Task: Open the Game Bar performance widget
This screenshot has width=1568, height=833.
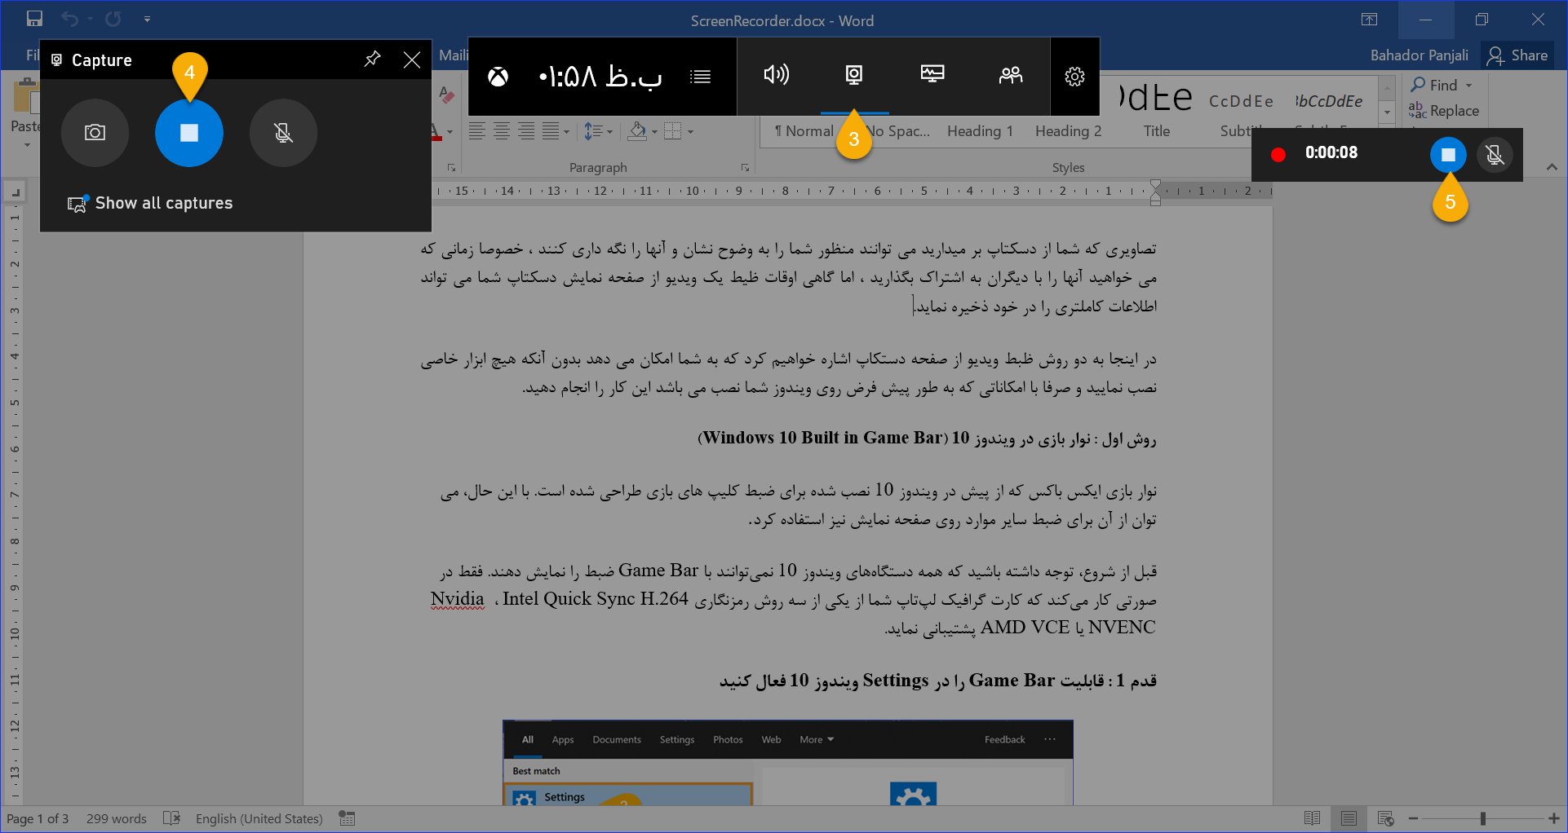Action: click(x=932, y=75)
